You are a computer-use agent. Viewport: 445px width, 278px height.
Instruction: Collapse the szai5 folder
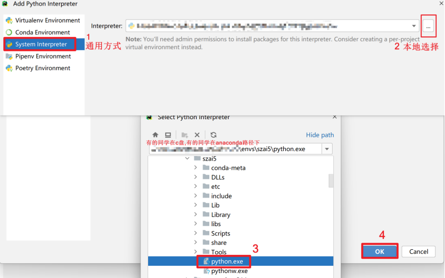(x=187, y=158)
